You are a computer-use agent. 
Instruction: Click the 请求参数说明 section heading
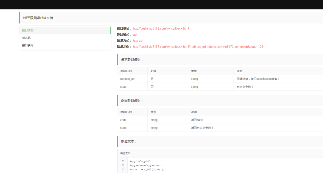point(132,59)
